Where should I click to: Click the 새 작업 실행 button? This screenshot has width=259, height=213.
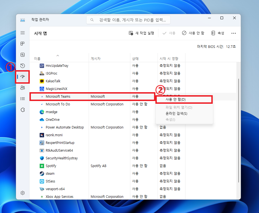point(142,33)
